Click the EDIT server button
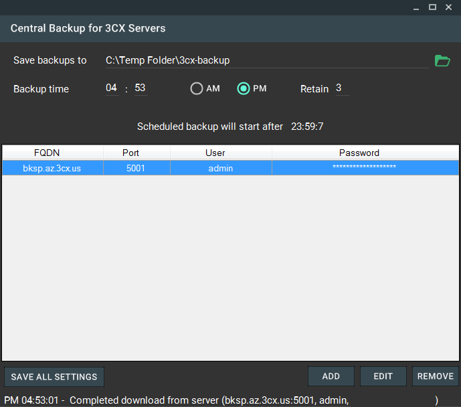Image resolution: width=461 pixels, height=407 pixels. pos(383,376)
